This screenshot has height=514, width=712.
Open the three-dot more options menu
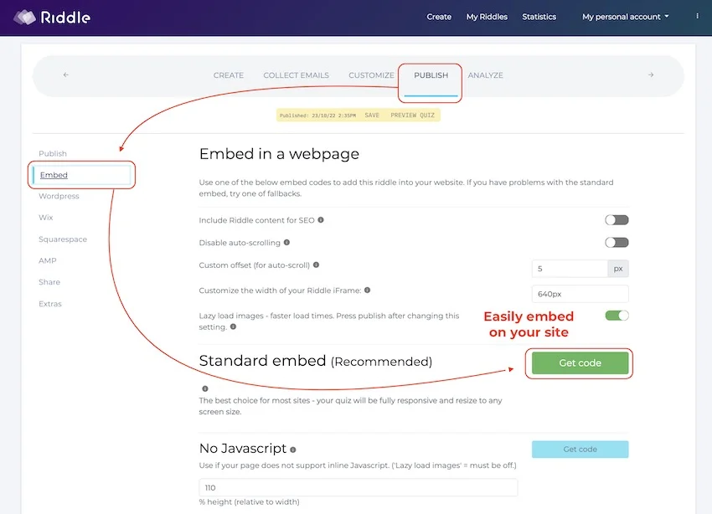pyautogui.click(x=698, y=17)
